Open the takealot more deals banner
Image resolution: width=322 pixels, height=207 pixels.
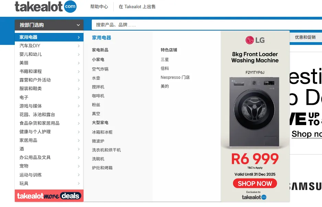pyautogui.click(x=49, y=196)
